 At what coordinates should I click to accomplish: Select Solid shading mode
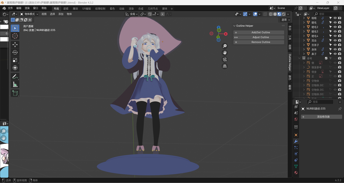coord(275,14)
